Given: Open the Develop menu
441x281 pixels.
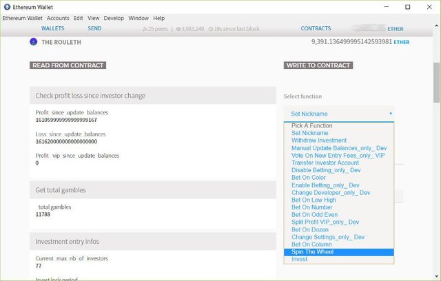Looking at the screenshot, I should [114, 18].
